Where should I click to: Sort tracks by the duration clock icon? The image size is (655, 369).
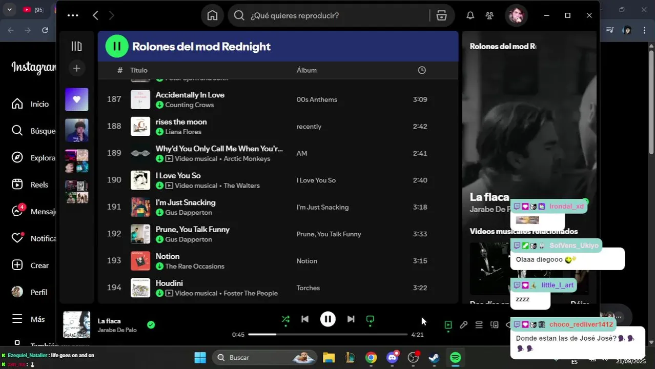point(422,70)
